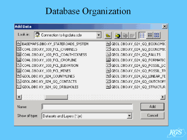Viewport: 187px width, 140px height.
Task: Click the Connect to Folder icon
Action: click(x=118, y=35)
